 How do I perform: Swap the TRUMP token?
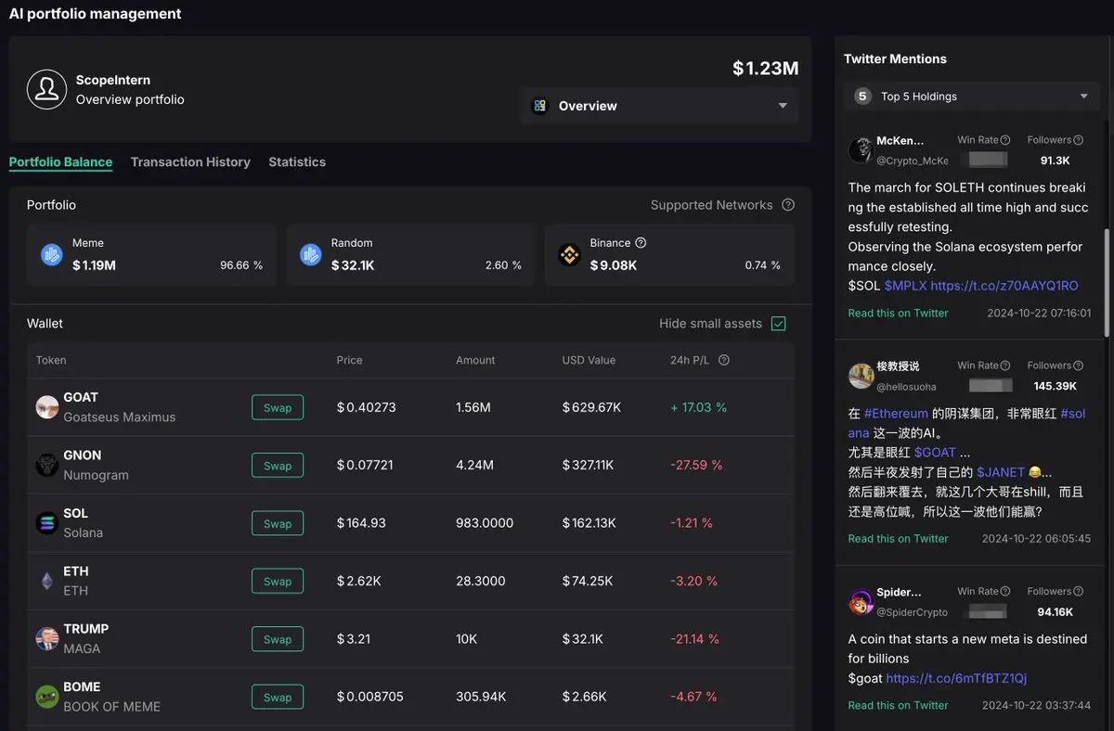click(278, 639)
